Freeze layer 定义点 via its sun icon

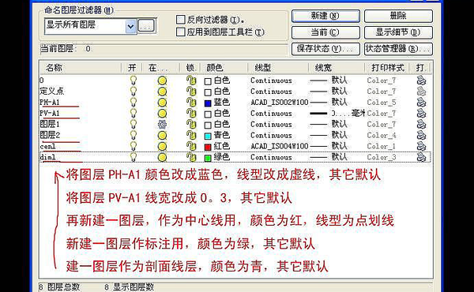(x=162, y=92)
